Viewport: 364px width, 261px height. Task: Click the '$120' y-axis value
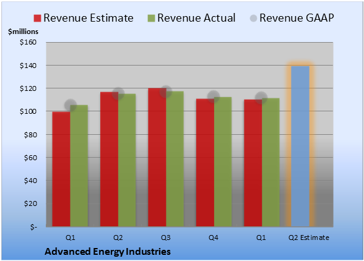click(28, 88)
